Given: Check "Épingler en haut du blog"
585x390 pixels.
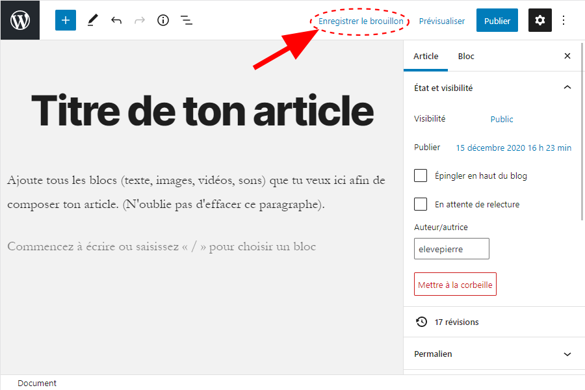Looking at the screenshot, I should 421,175.
